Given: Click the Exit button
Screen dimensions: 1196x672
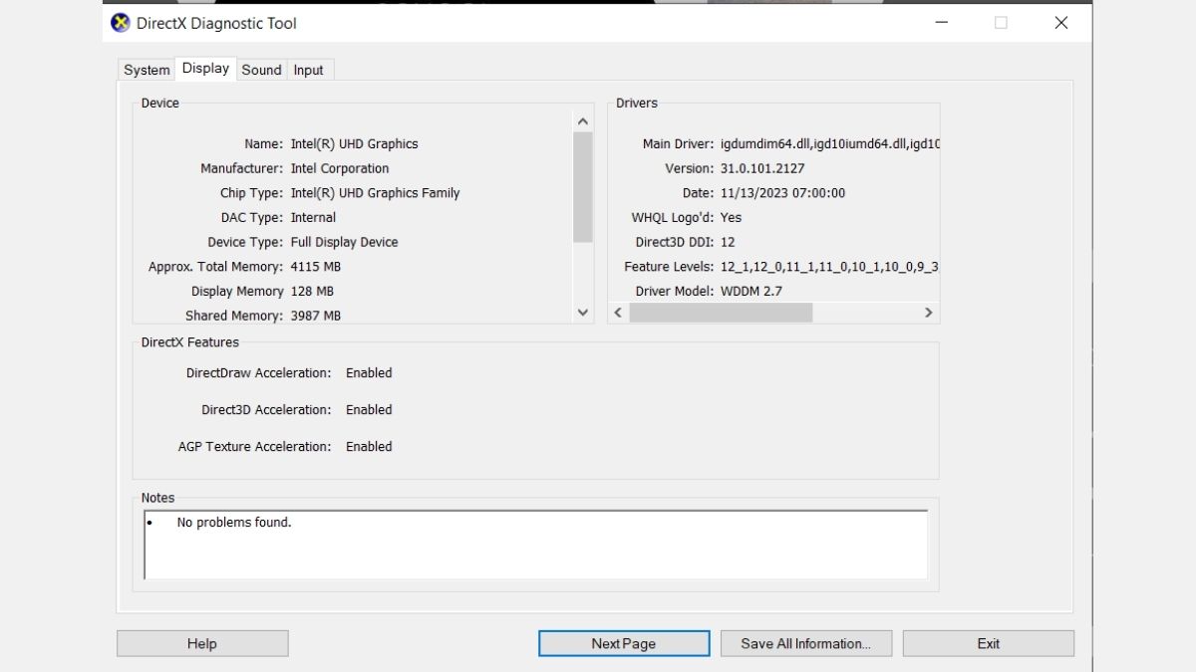Looking at the screenshot, I should click(989, 643).
